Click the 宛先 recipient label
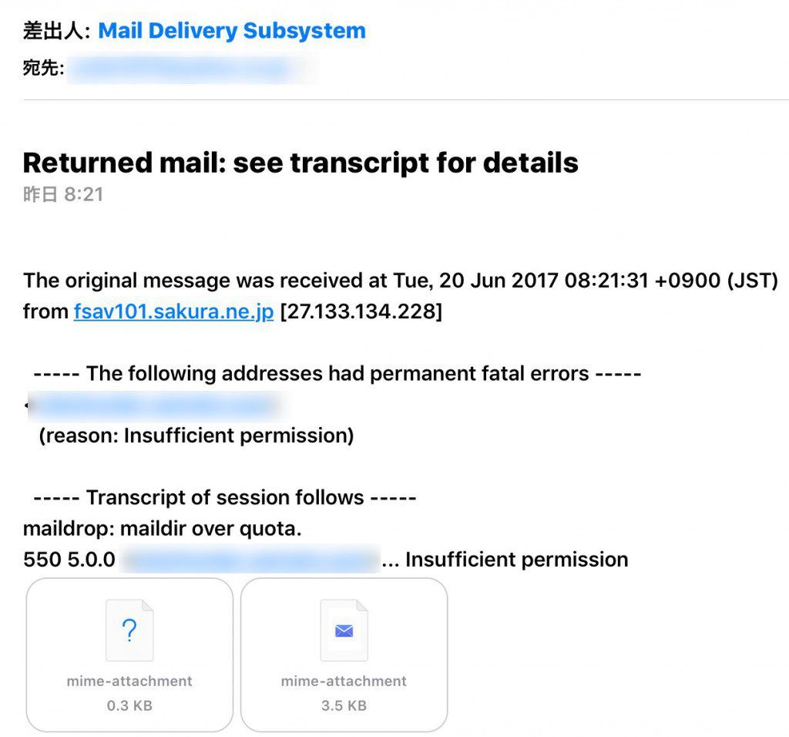The image size is (789, 737). (x=44, y=68)
